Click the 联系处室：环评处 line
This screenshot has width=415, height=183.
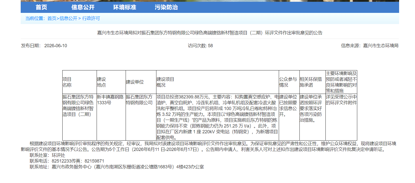click(47, 155)
